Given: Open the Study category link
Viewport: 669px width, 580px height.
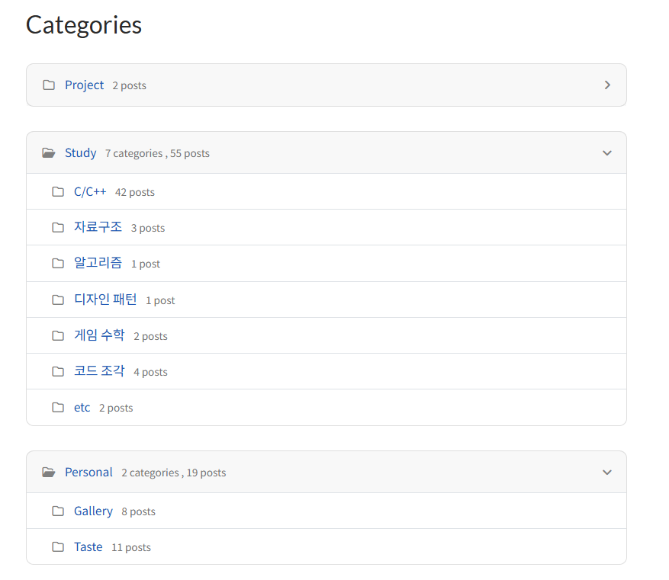Looking at the screenshot, I should [x=81, y=152].
